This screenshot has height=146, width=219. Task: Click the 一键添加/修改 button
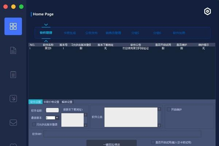tap(112, 143)
